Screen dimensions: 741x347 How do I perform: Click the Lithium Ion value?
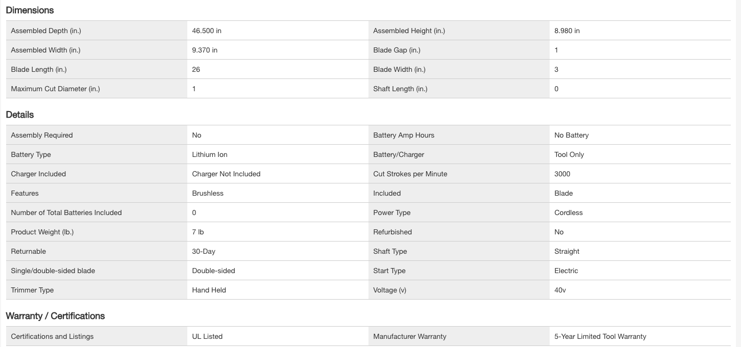210,154
